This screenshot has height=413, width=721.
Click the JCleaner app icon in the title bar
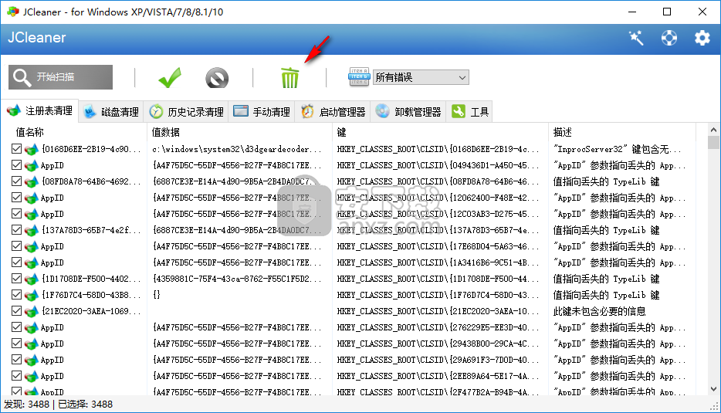[x=13, y=12]
